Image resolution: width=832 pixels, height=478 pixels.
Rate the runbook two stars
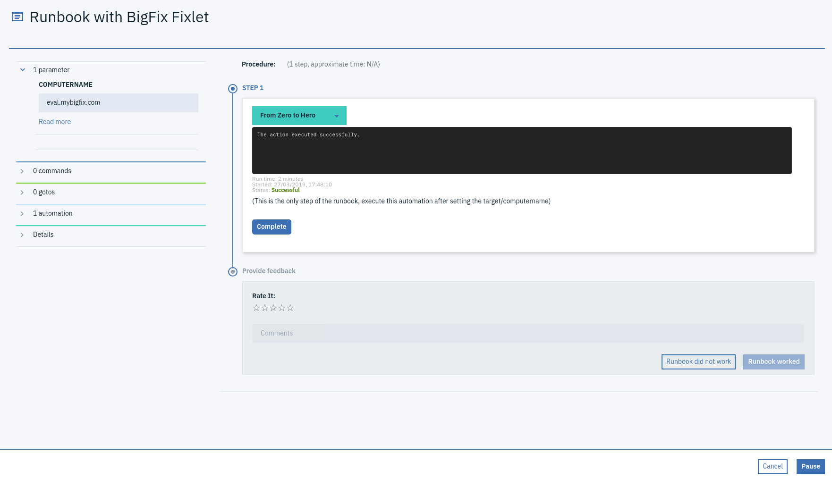coord(265,308)
